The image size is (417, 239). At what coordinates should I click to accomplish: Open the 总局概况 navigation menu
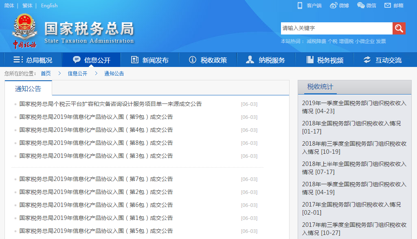pos(33,60)
